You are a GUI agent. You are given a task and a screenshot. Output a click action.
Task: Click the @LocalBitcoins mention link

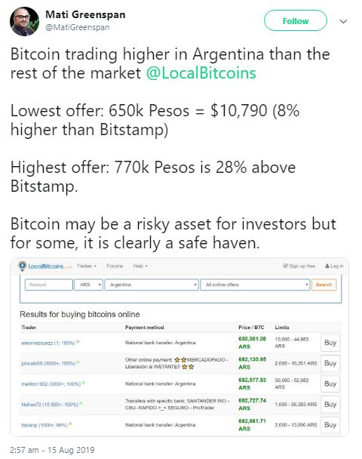pyautogui.click(x=201, y=73)
